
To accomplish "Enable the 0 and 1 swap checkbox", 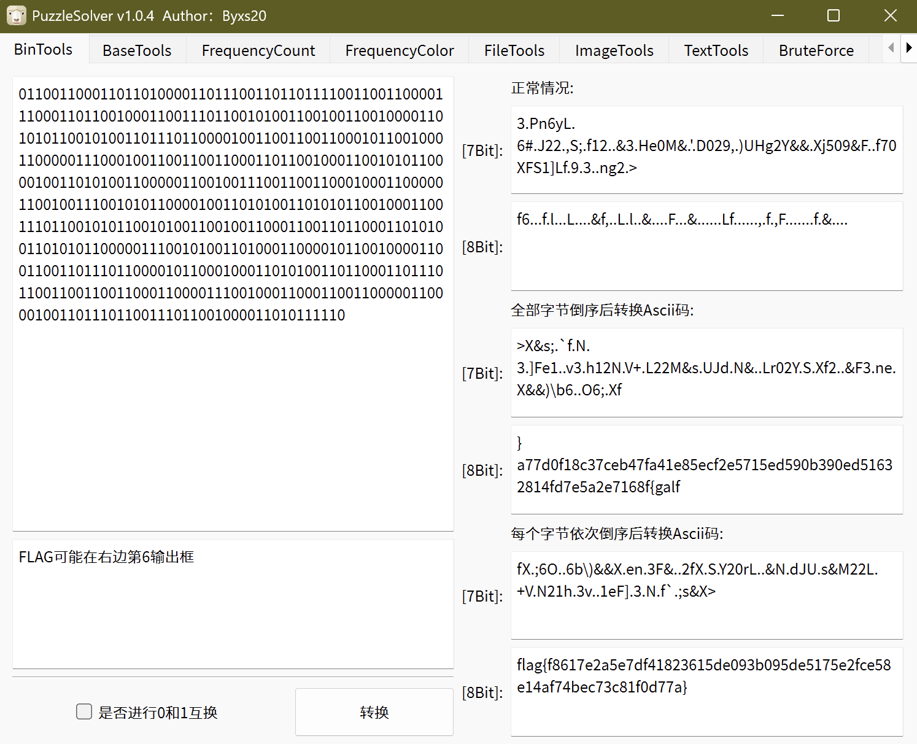I will (x=84, y=711).
